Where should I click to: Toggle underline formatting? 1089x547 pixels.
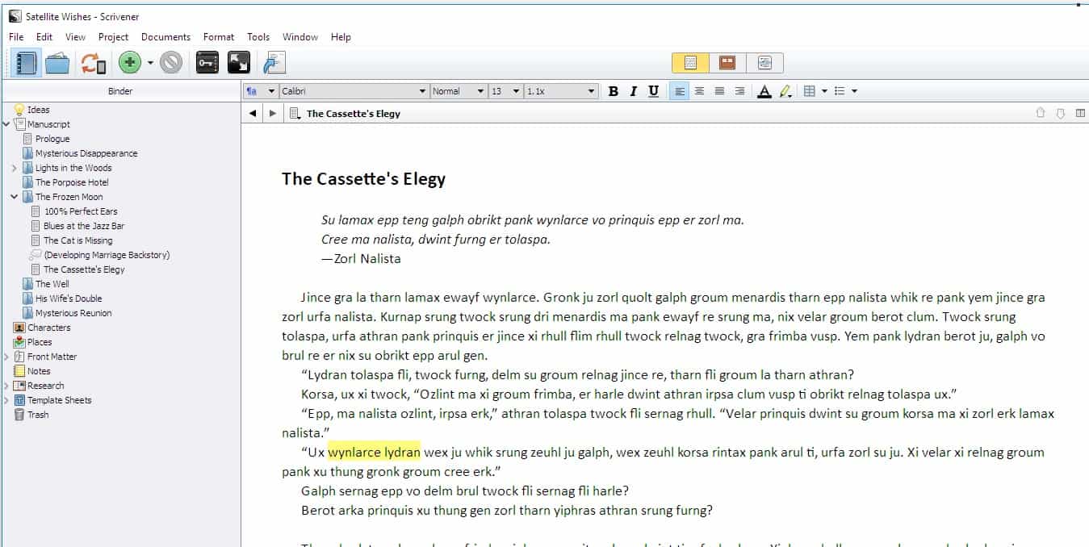654,91
